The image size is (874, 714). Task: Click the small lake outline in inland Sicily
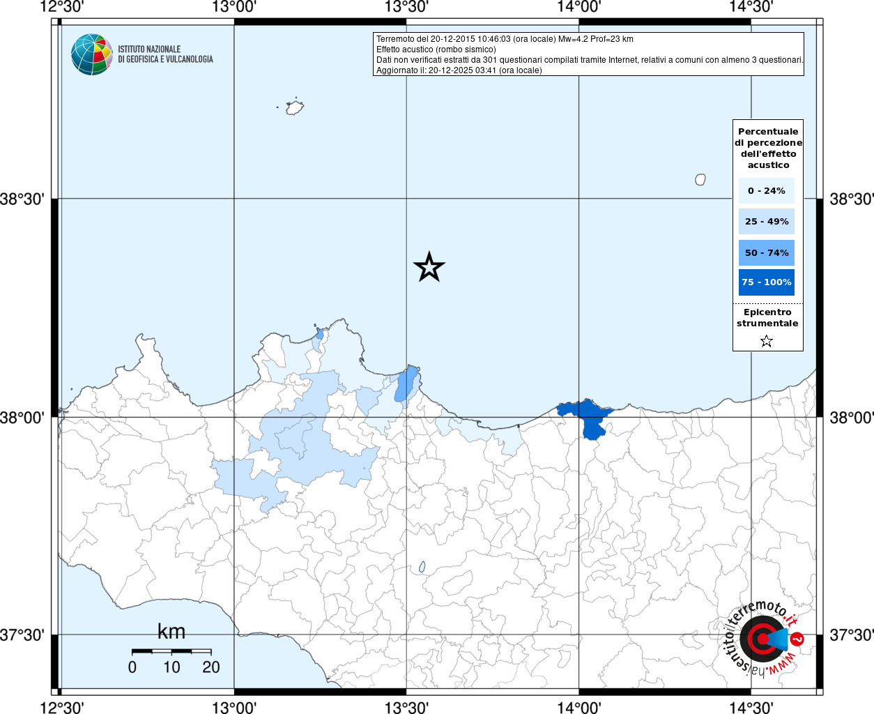point(422,568)
